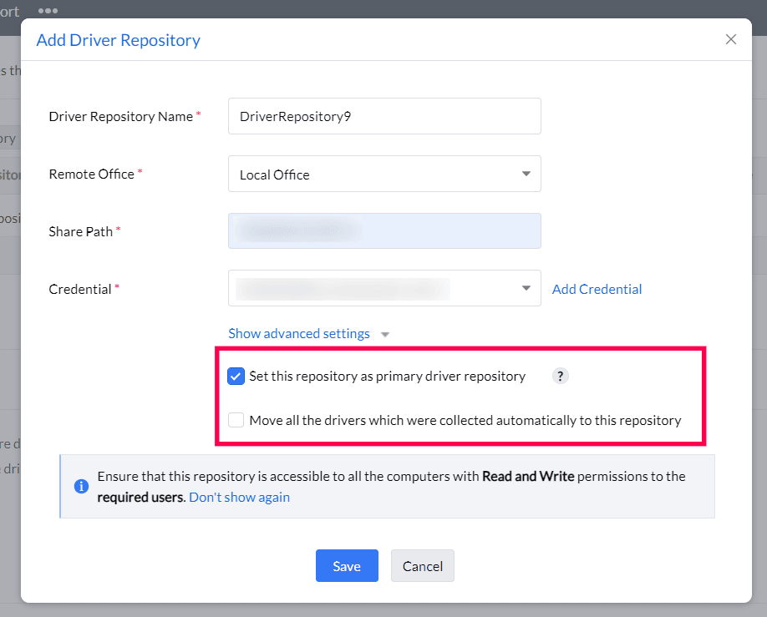
Task: Open the Credential selection dropdown
Action: point(384,288)
